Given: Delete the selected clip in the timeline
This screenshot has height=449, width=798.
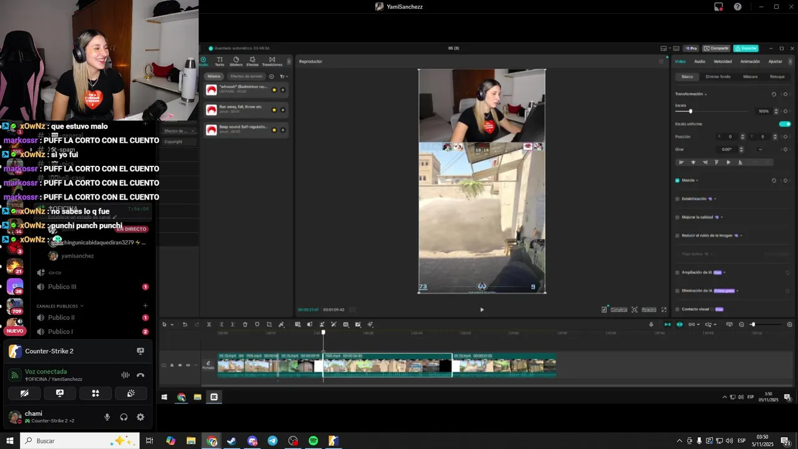Looking at the screenshot, I should point(245,324).
